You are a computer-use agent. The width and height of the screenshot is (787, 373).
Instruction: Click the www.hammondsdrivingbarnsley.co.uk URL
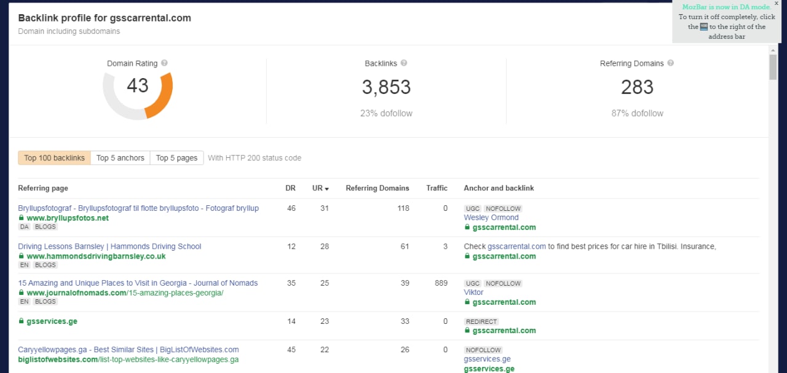[96, 256]
